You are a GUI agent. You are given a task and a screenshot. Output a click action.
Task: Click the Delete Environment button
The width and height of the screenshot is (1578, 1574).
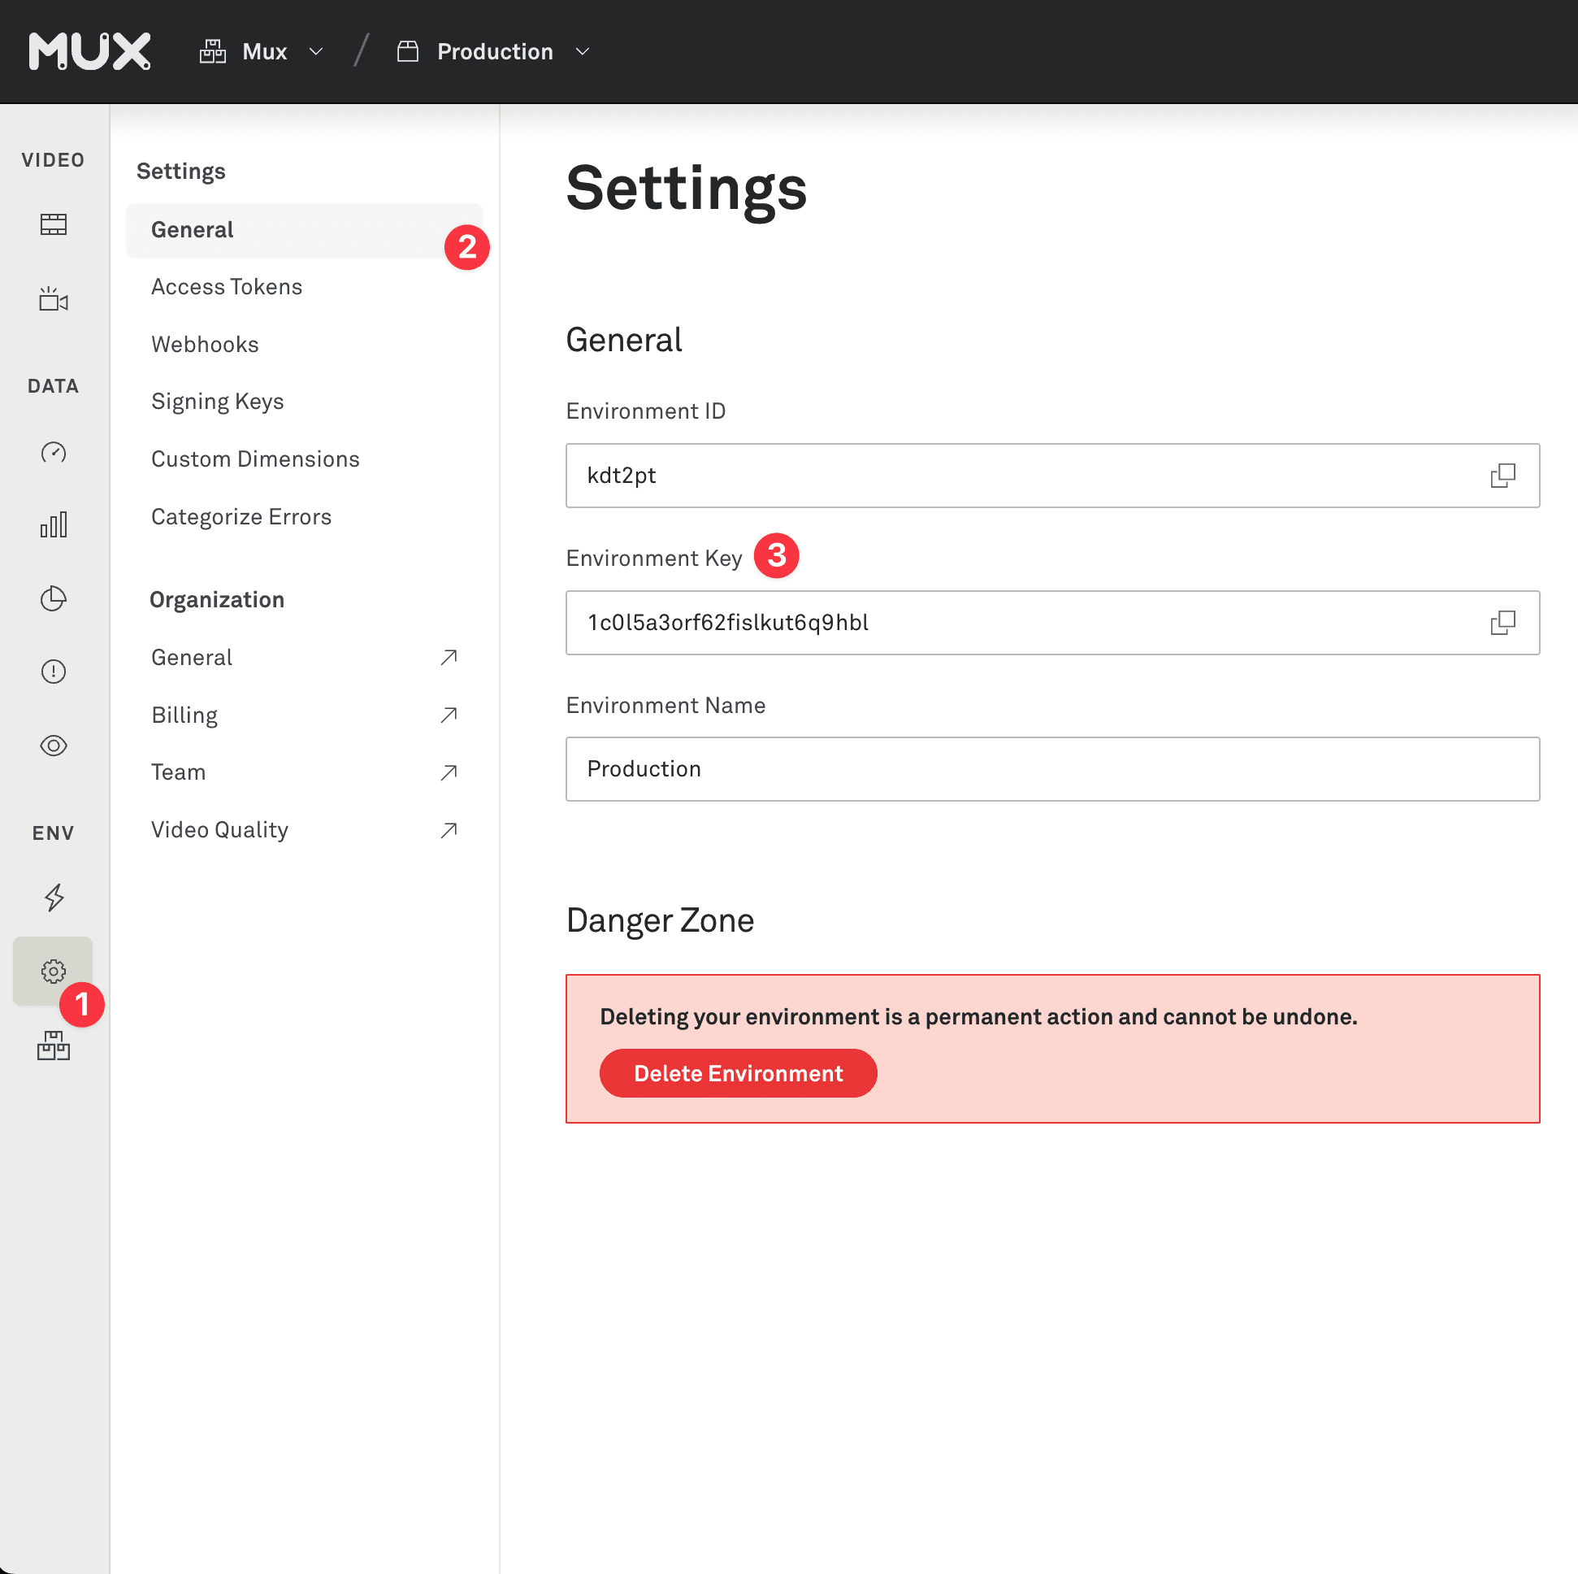pyautogui.click(x=738, y=1073)
